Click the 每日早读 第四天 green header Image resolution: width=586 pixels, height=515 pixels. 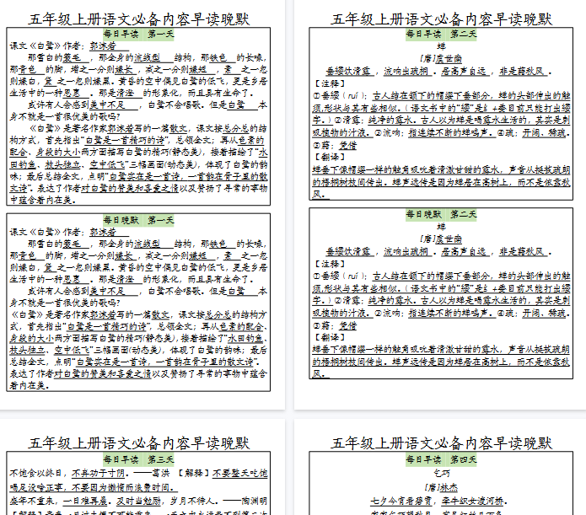point(442,459)
